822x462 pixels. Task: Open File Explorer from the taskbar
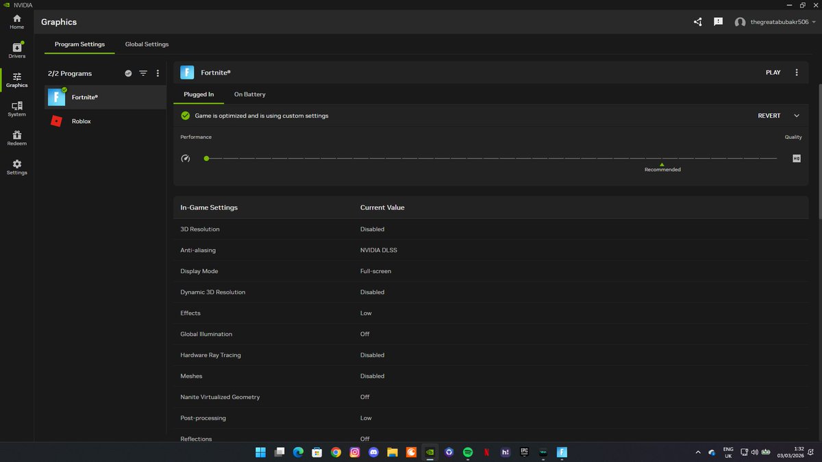click(x=393, y=452)
